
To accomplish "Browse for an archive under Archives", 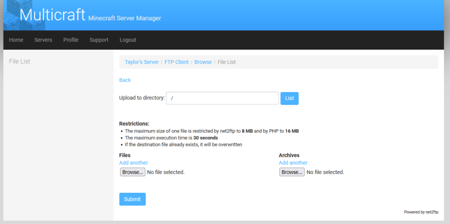I will tap(292, 172).
